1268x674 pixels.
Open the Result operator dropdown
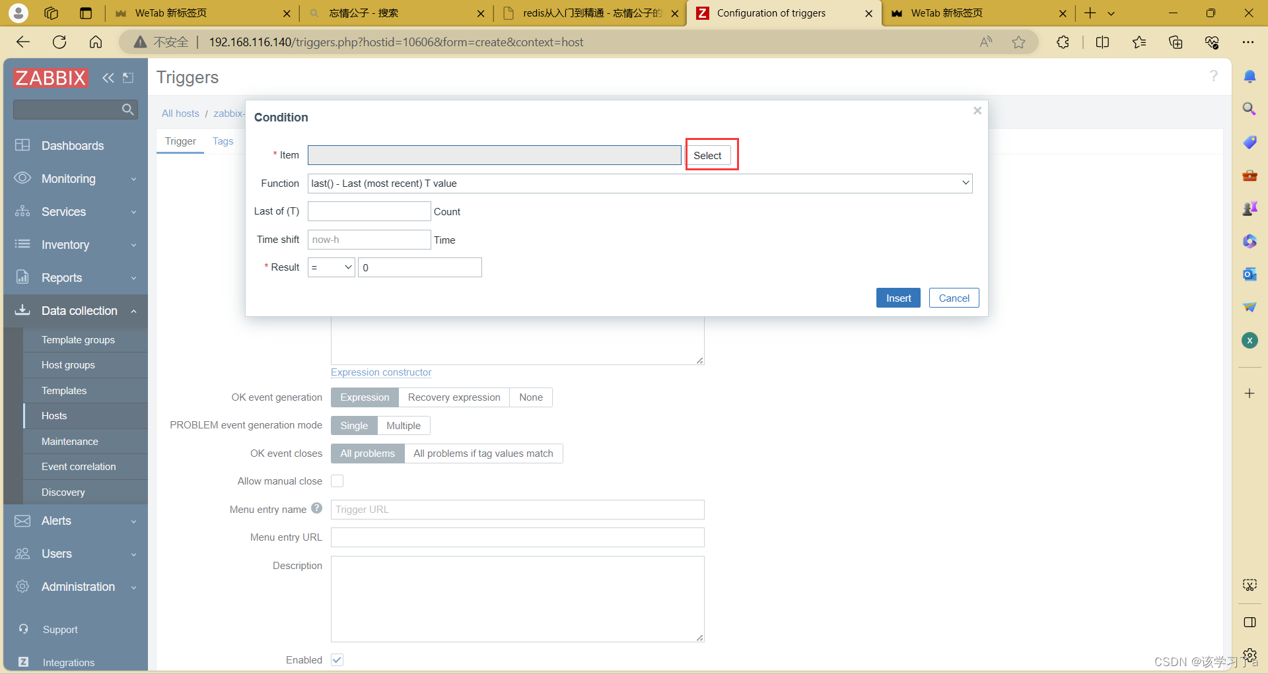point(332,267)
